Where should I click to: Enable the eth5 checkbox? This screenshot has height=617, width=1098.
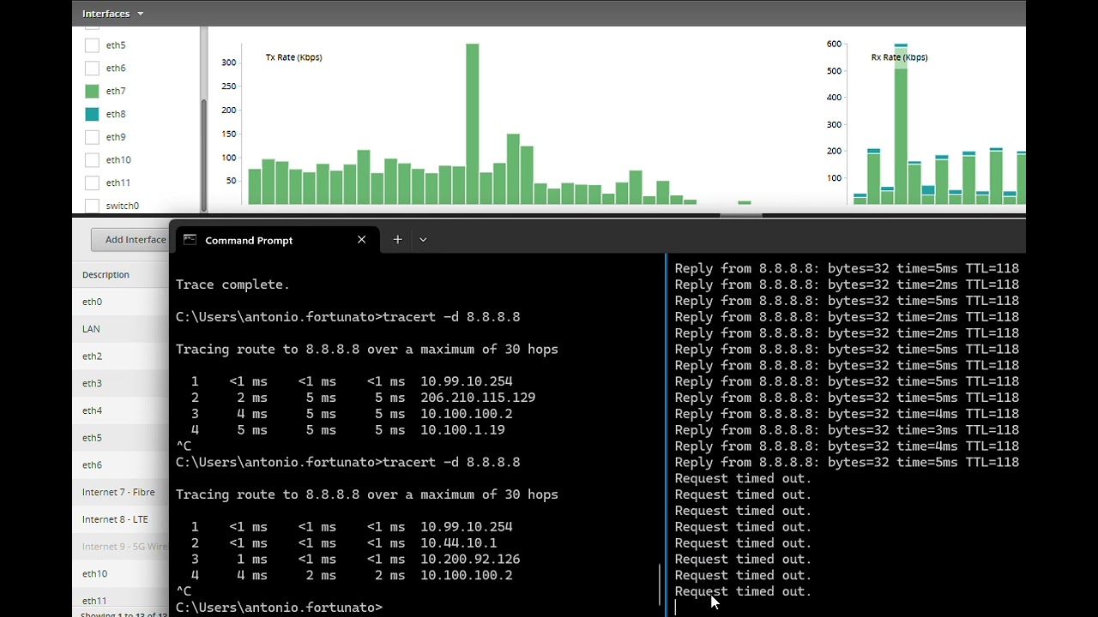point(92,45)
